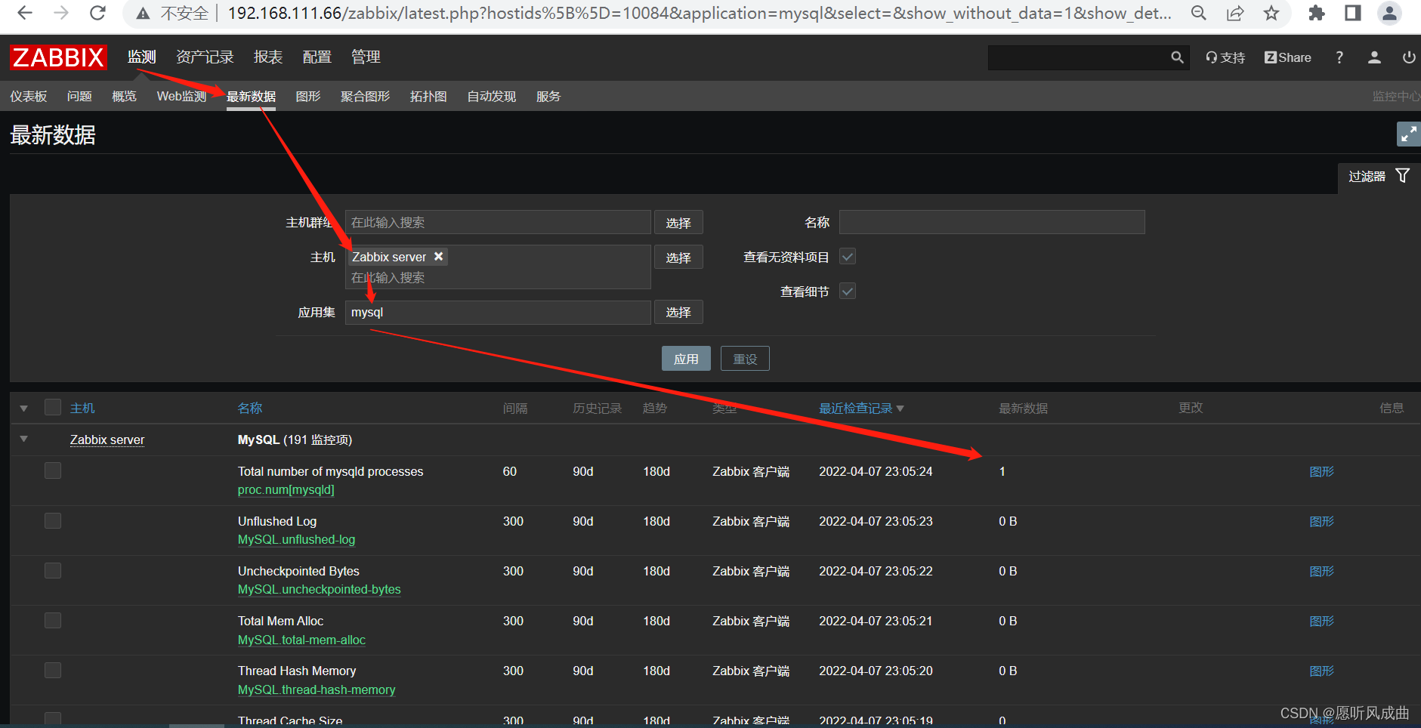The height and width of the screenshot is (728, 1421).
Task: Open the 监测 monitoring menu
Action: (x=141, y=57)
